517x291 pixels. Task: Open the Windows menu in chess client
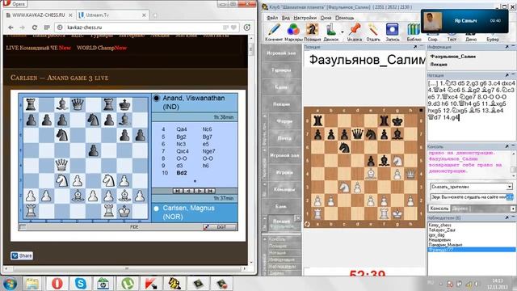tap(326, 18)
